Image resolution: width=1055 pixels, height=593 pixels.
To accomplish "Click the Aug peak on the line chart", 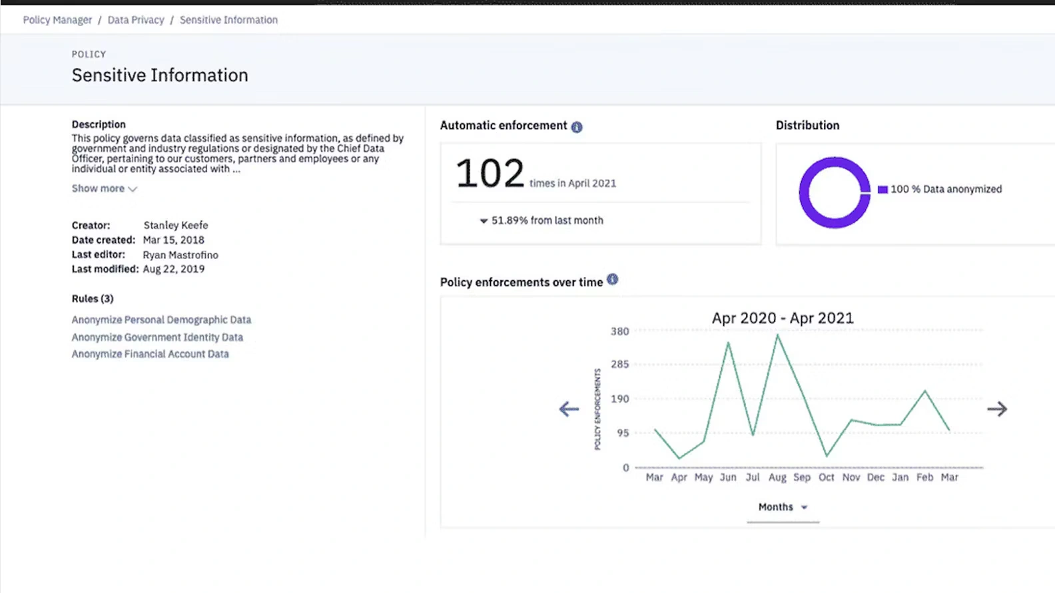I will tap(777, 335).
